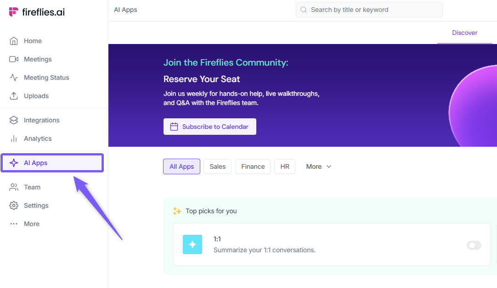Click the Meetings camera icon

(x=14, y=59)
